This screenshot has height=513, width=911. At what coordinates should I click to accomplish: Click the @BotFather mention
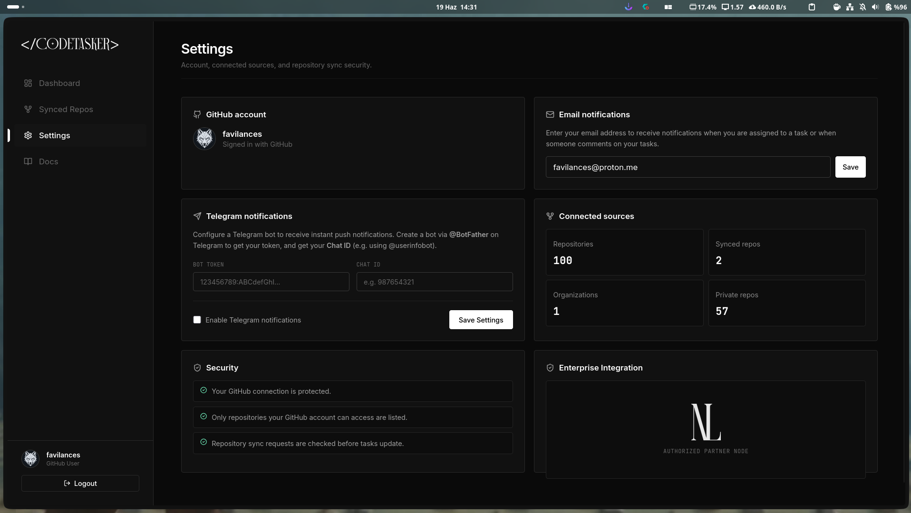click(x=469, y=235)
